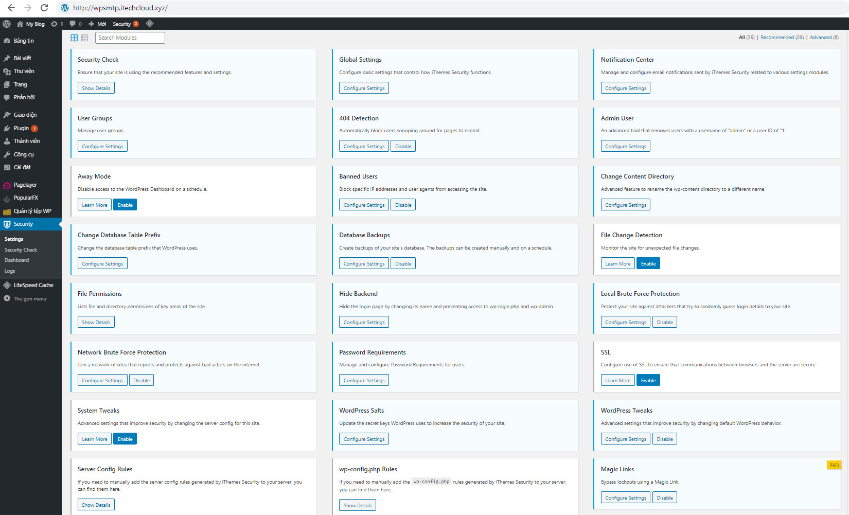Show Details for wp-config.php Rules
This screenshot has height=515, width=849.
pyautogui.click(x=358, y=505)
